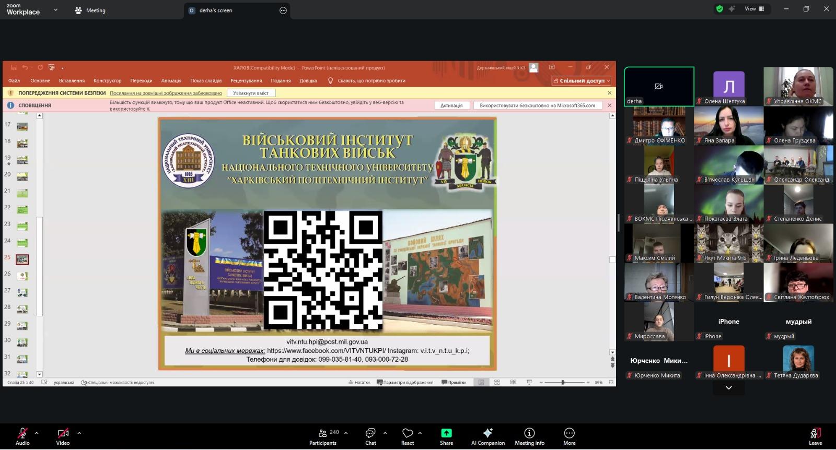
Task: Expand audio settings arrow next to Audio
Action: click(x=37, y=433)
